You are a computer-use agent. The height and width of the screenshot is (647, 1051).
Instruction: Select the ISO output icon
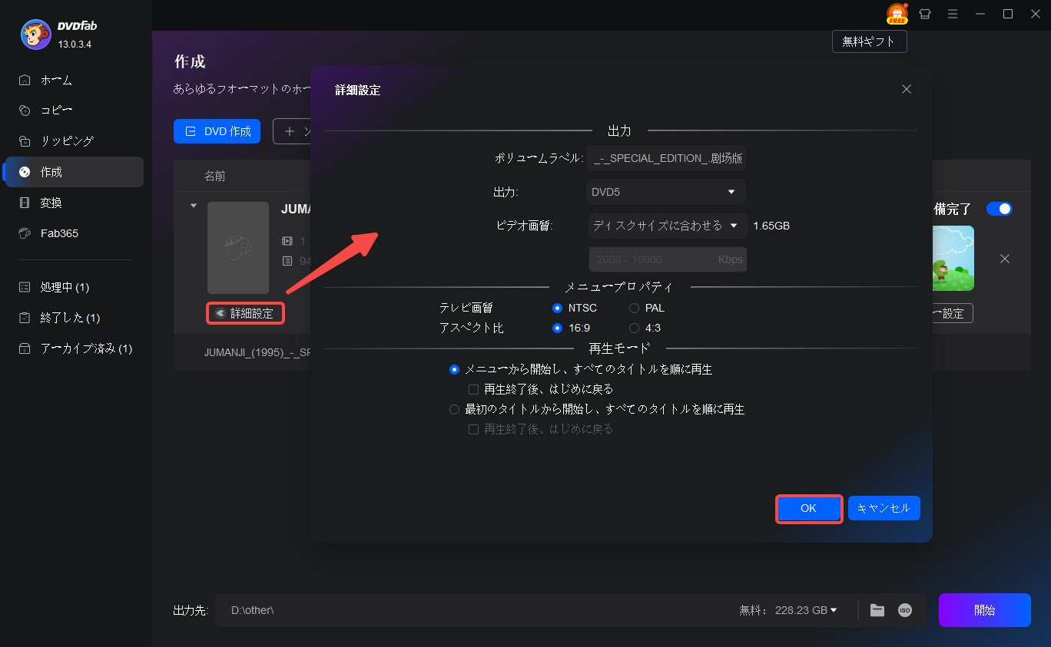pyautogui.click(x=905, y=610)
